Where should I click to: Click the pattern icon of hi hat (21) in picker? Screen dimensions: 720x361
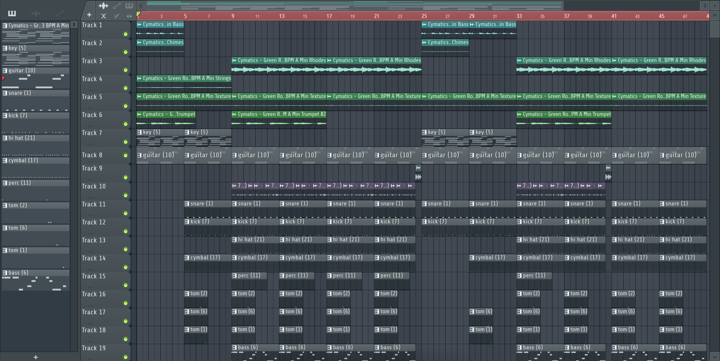[5, 138]
